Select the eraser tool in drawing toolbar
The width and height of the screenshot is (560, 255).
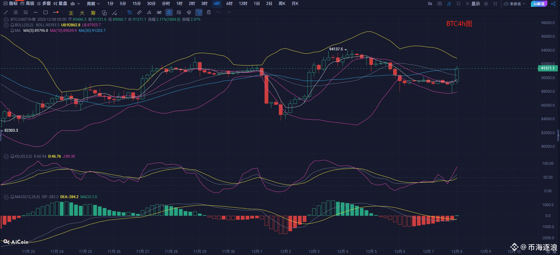149,13
